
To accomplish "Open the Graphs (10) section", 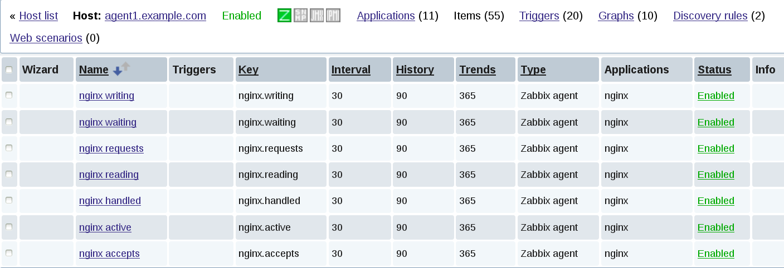I will 616,16.
